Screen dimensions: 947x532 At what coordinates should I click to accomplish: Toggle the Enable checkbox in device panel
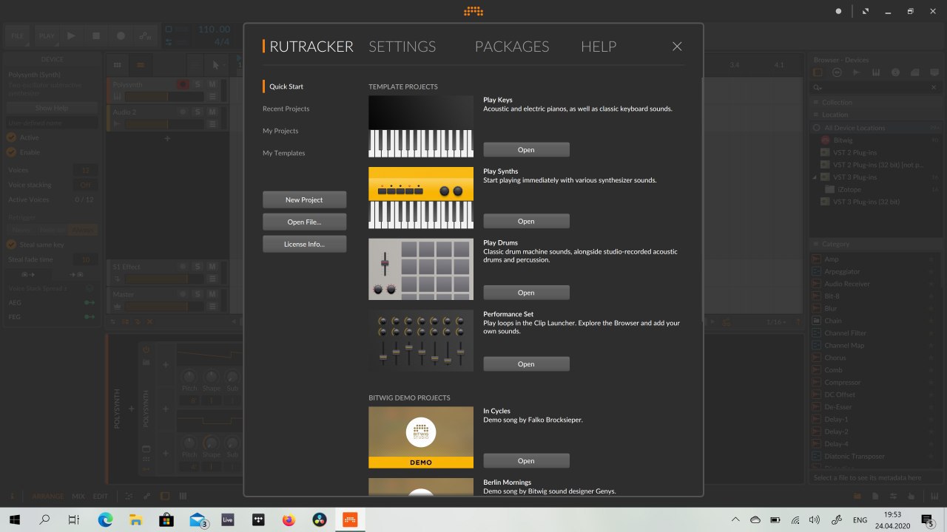point(11,152)
